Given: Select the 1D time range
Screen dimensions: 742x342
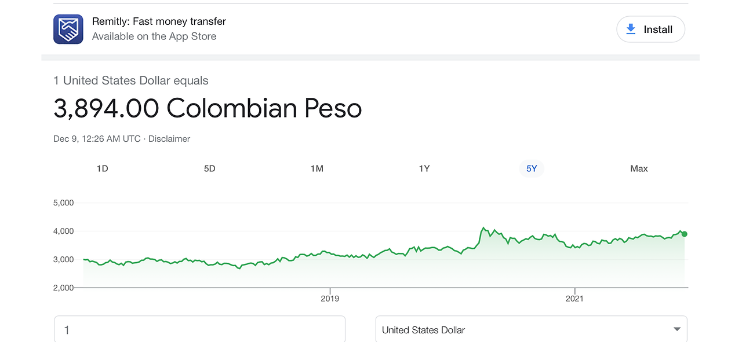Looking at the screenshot, I should [x=102, y=168].
